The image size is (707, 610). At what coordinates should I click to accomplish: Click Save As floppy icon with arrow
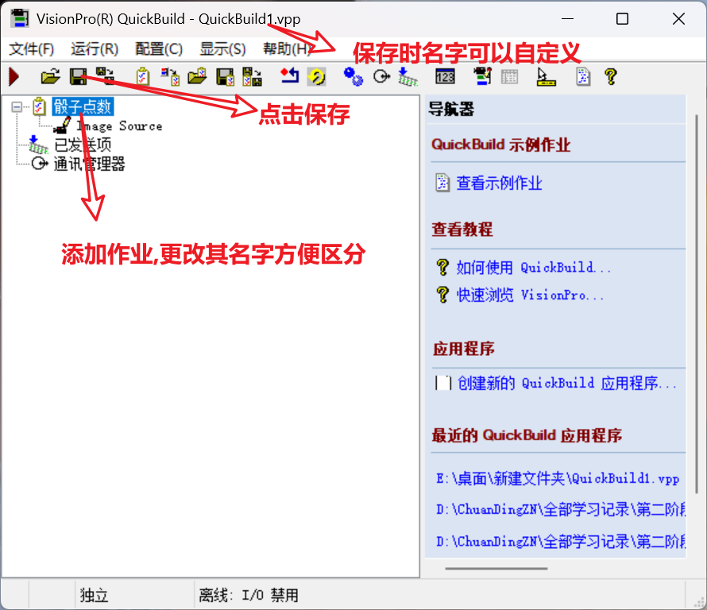coord(105,76)
